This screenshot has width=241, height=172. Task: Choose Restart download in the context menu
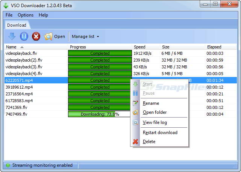(159, 133)
